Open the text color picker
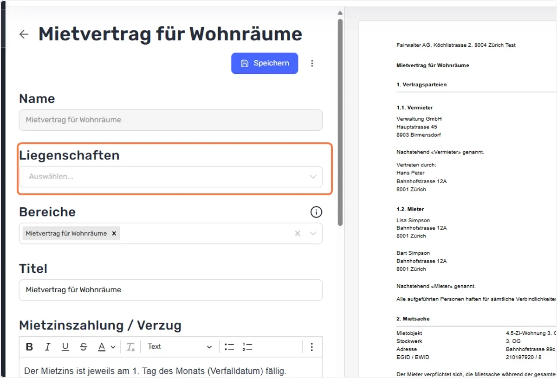 point(106,347)
